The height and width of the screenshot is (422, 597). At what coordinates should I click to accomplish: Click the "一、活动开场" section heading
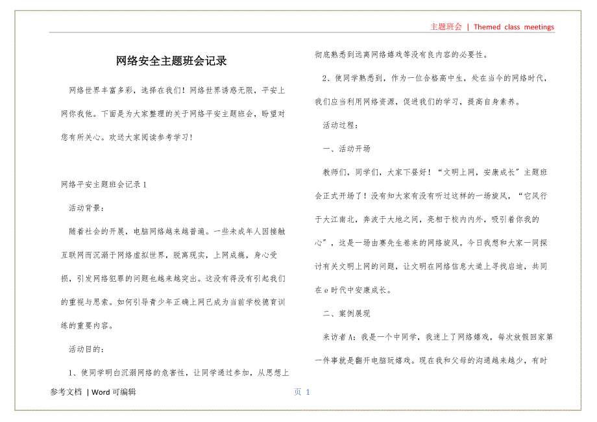pyautogui.click(x=347, y=149)
